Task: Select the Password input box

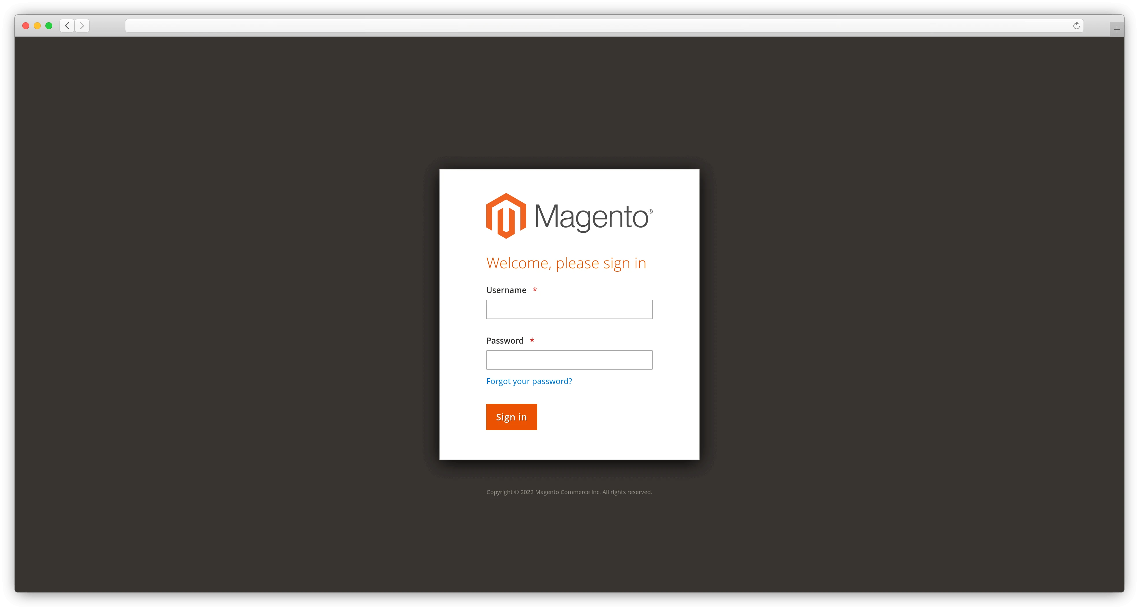Action: (569, 360)
